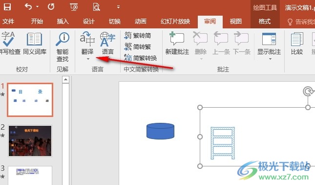Click the rotation handle of the selected object
This screenshot has width=315, height=185.
[x=308, y=91]
